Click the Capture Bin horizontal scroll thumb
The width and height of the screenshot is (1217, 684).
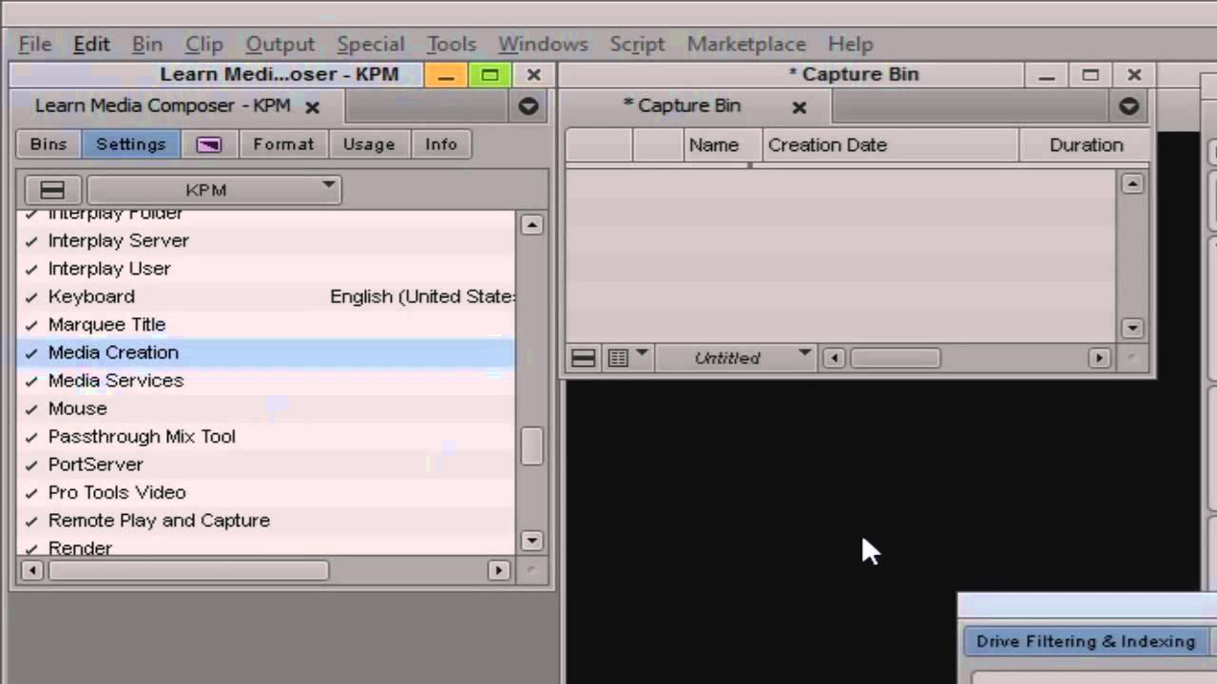tap(895, 358)
